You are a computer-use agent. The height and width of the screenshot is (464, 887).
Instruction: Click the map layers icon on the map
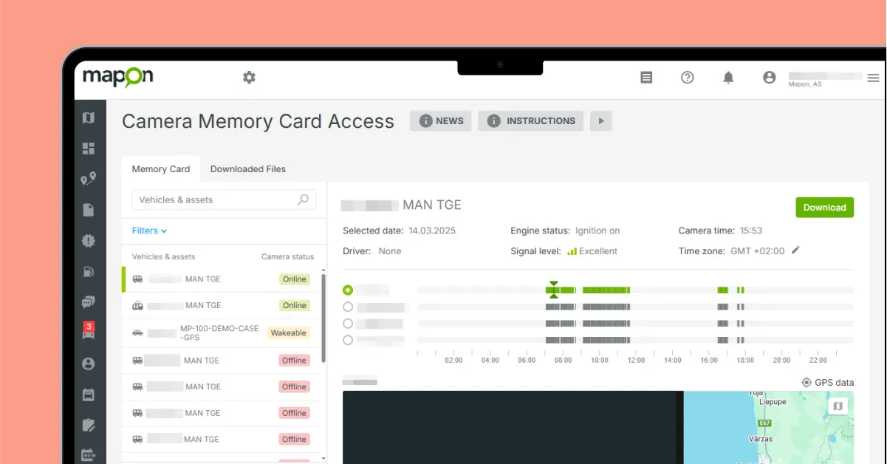click(838, 406)
